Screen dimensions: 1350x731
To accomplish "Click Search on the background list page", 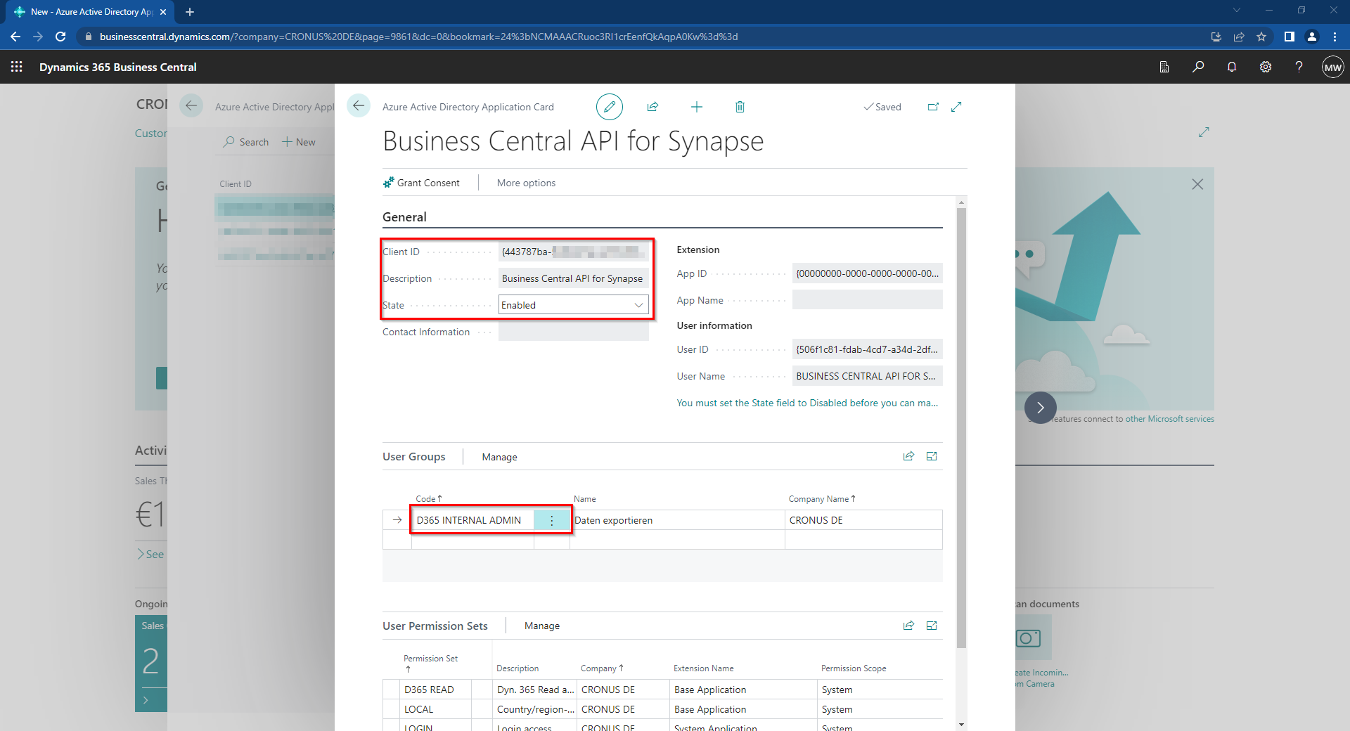I will click(x=246, y=142).
